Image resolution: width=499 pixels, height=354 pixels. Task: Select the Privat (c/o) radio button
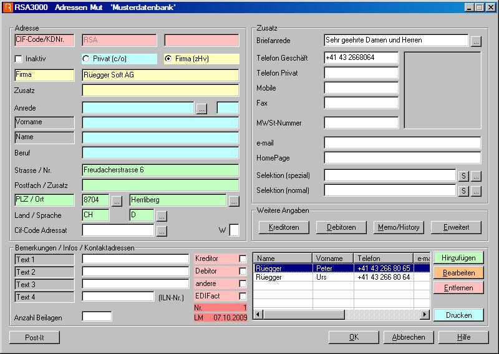(x=87, y=59)
